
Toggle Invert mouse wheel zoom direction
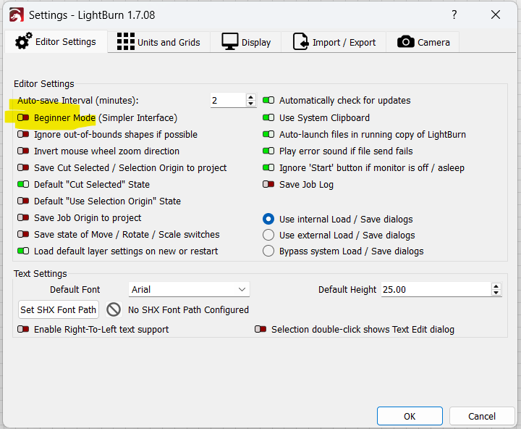click(23, 151)
